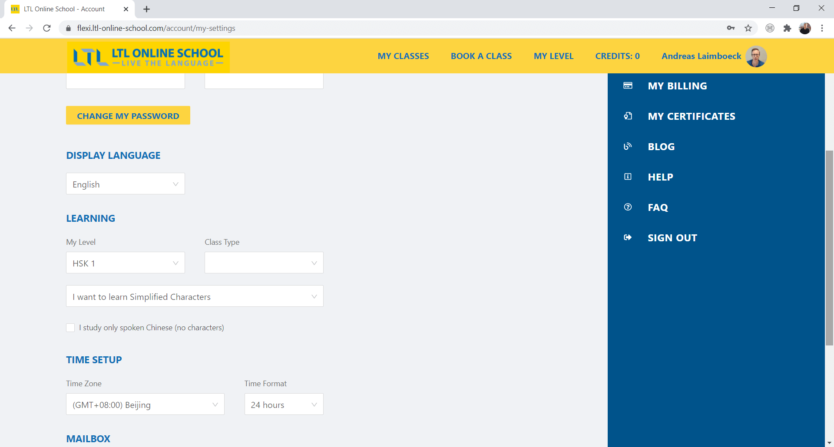Image resolution: width=834 pixels, height=447 pixels.
Task: Expand the Time Zone Beijing dropdown
Action: tap(145, 404)
